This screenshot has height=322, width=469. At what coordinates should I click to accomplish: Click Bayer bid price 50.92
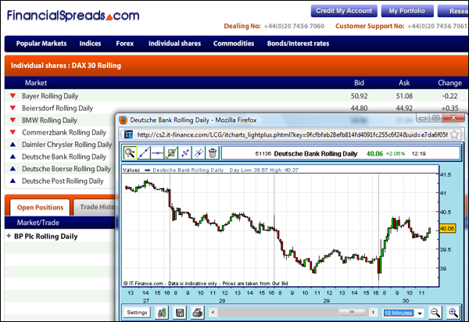tap(359, 96)
